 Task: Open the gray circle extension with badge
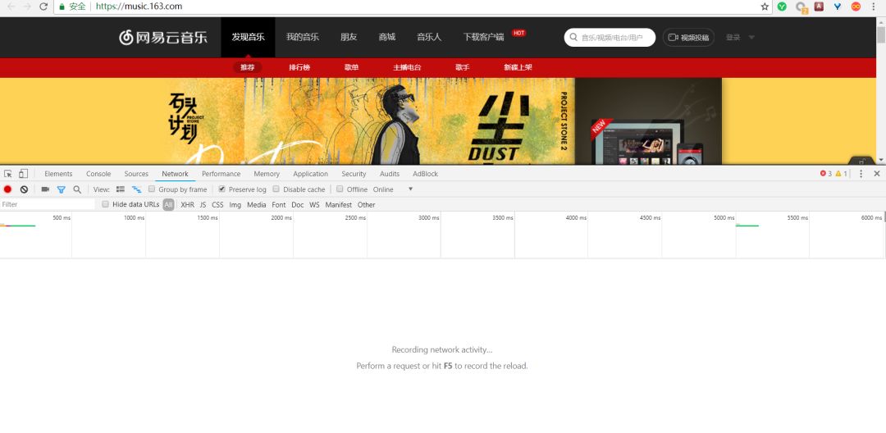click(802, 7)
